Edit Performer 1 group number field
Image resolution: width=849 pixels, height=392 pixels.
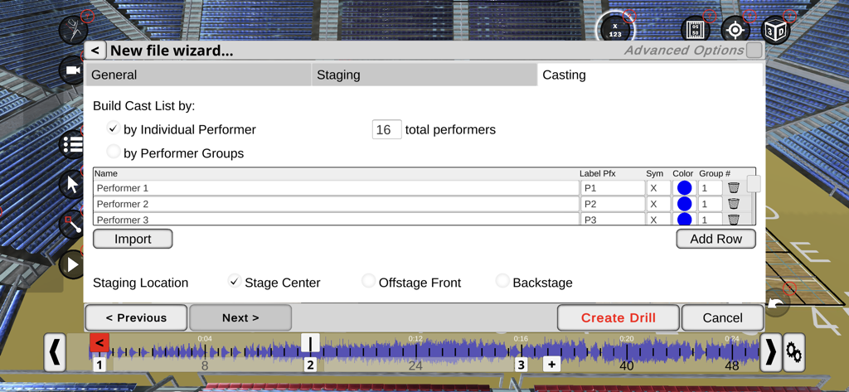click(x=711, y=188)
